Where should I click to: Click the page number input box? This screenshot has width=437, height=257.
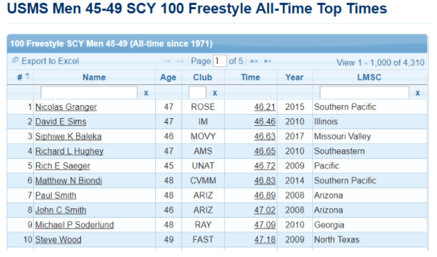click(220, 61)
